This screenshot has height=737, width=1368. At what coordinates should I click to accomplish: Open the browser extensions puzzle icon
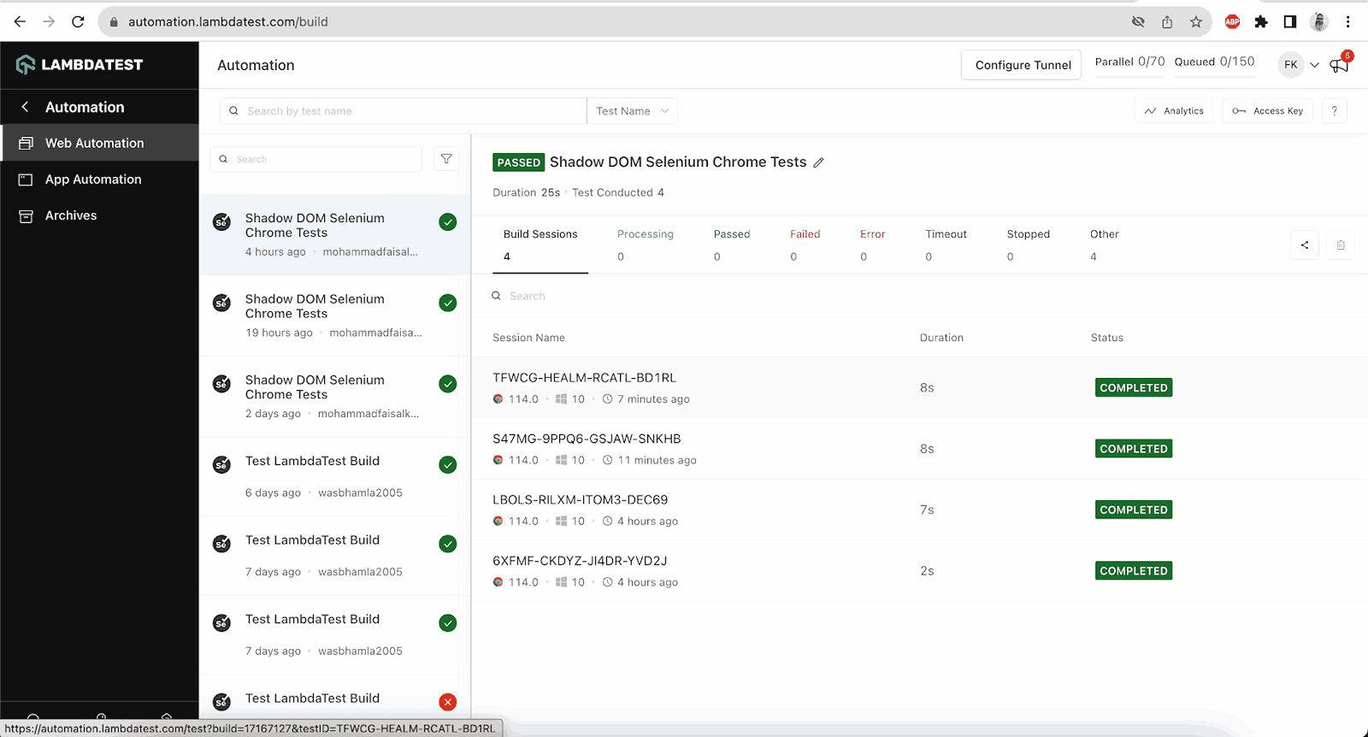[x=1261, y=22]
